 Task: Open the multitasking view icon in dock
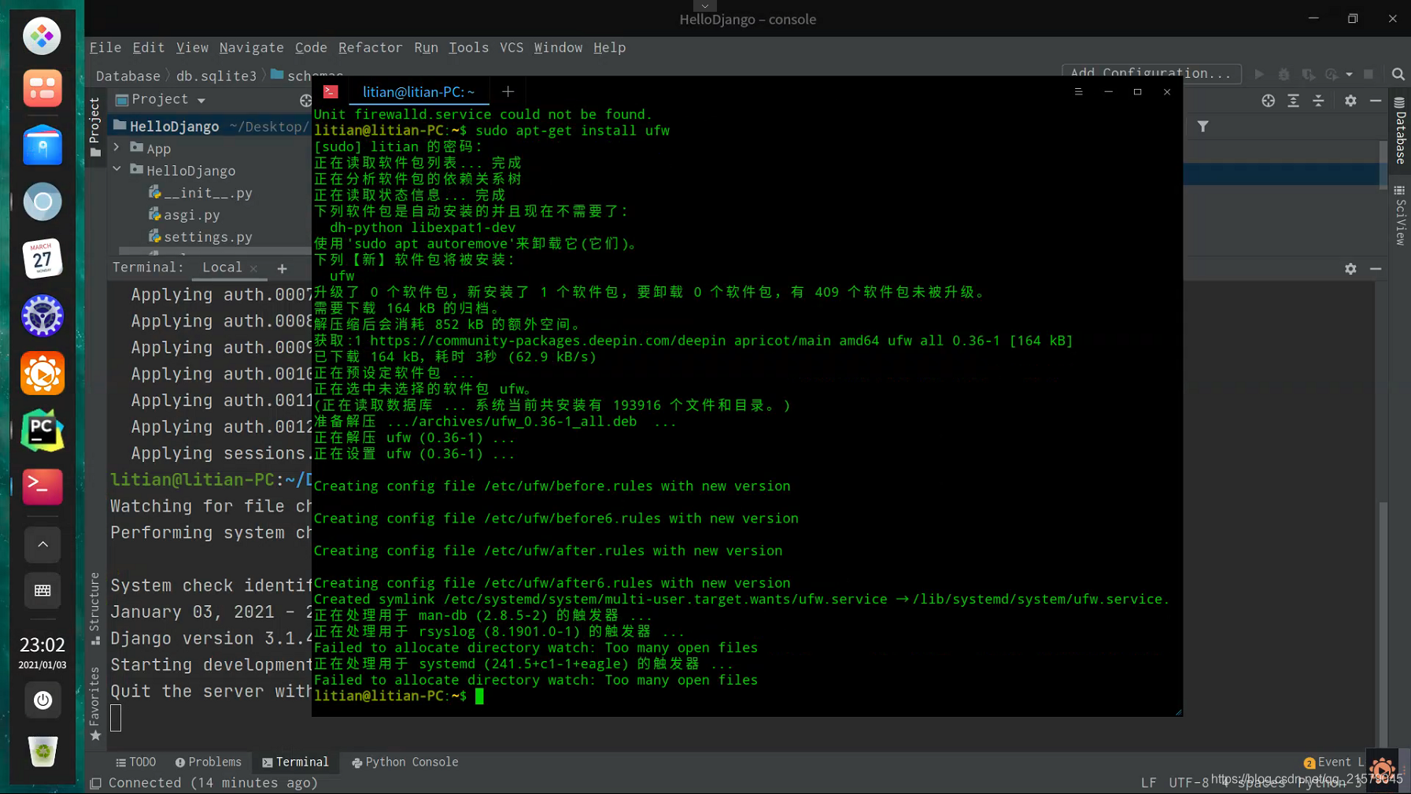[42, 88]
